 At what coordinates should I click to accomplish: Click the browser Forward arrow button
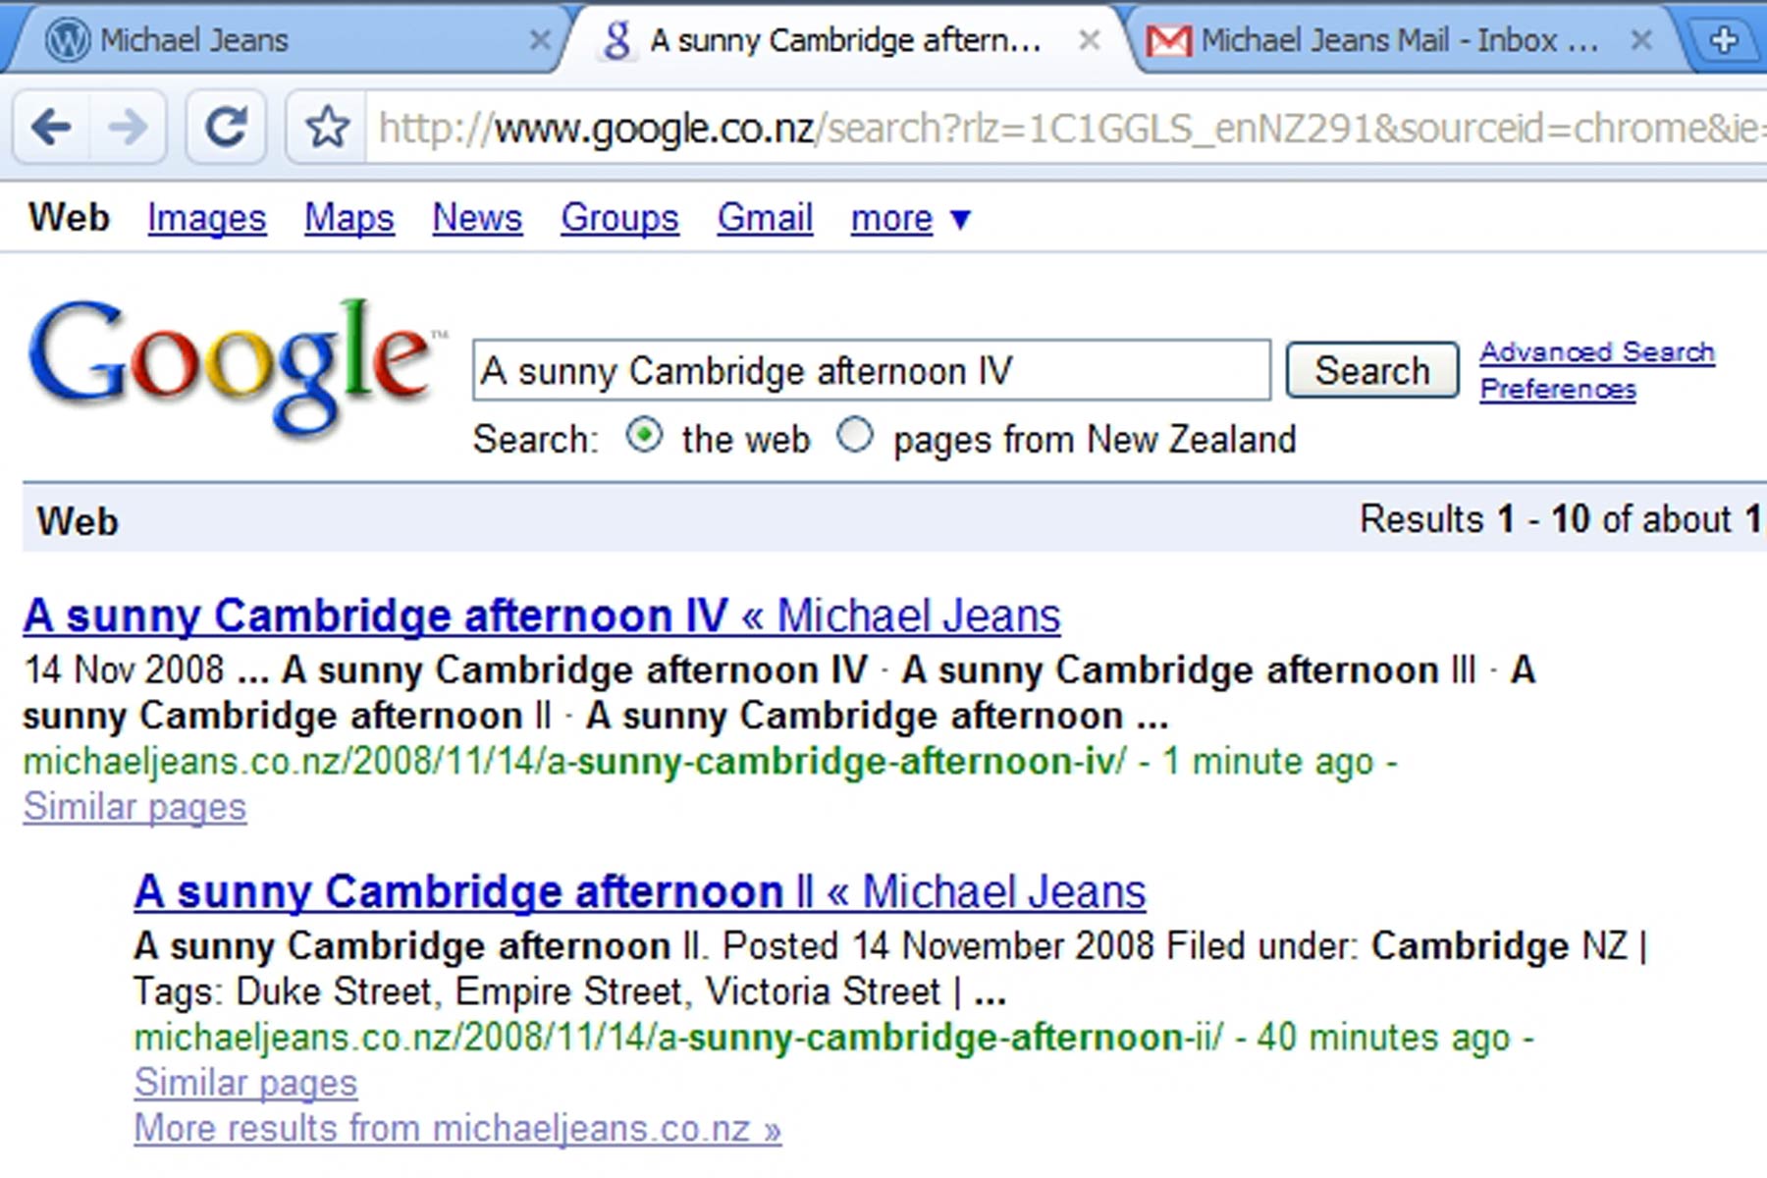(x=128, y=127)
